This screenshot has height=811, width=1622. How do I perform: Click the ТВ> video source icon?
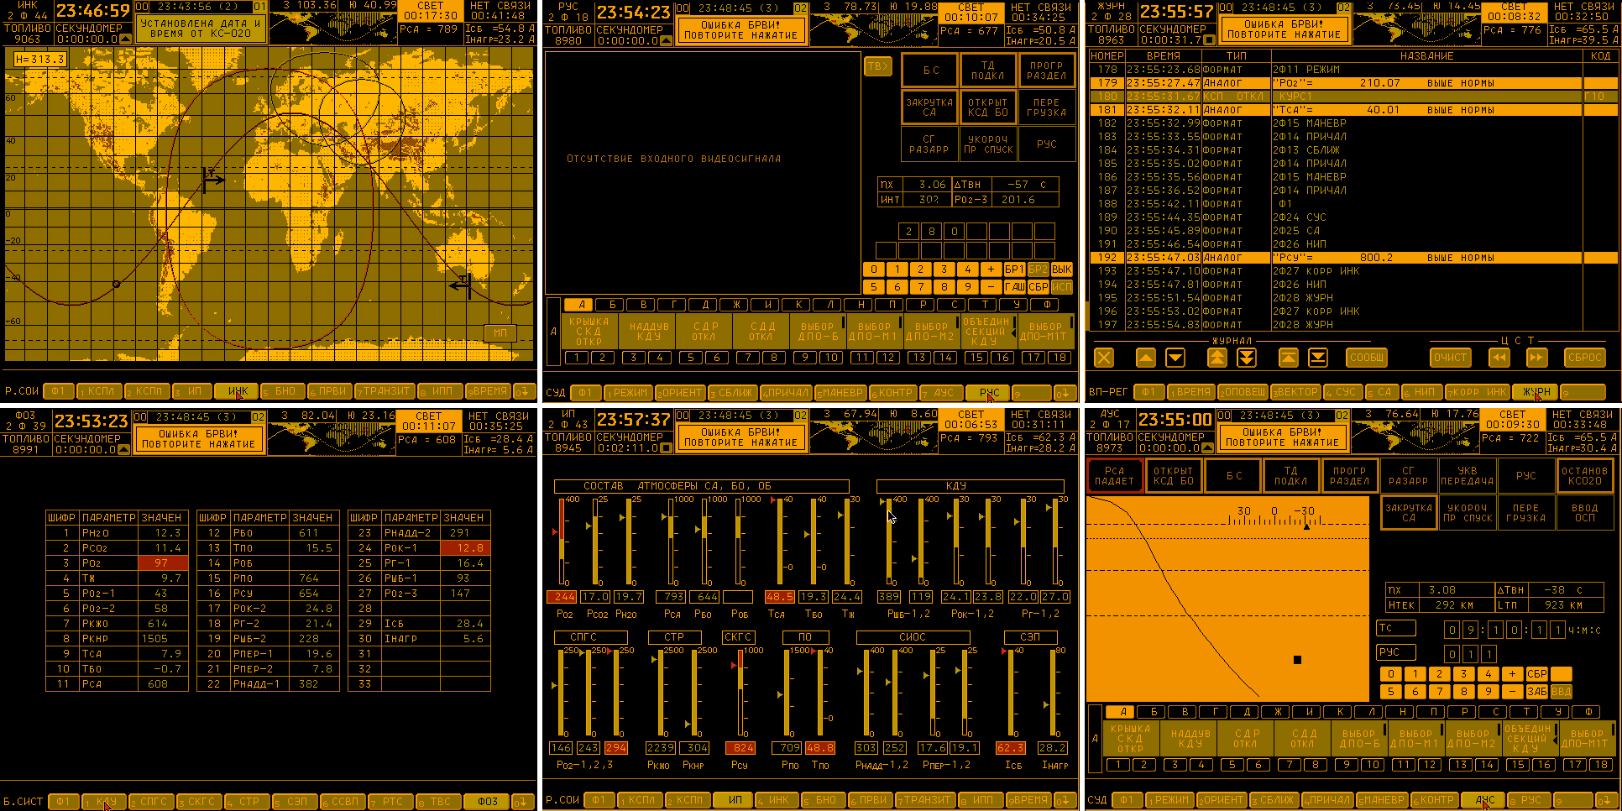pyautogui.click(x=877, y=67)
